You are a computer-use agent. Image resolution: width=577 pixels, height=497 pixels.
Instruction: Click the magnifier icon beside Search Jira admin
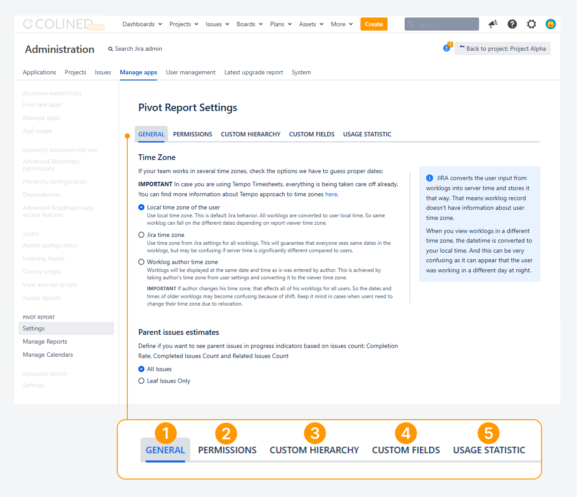111,49
